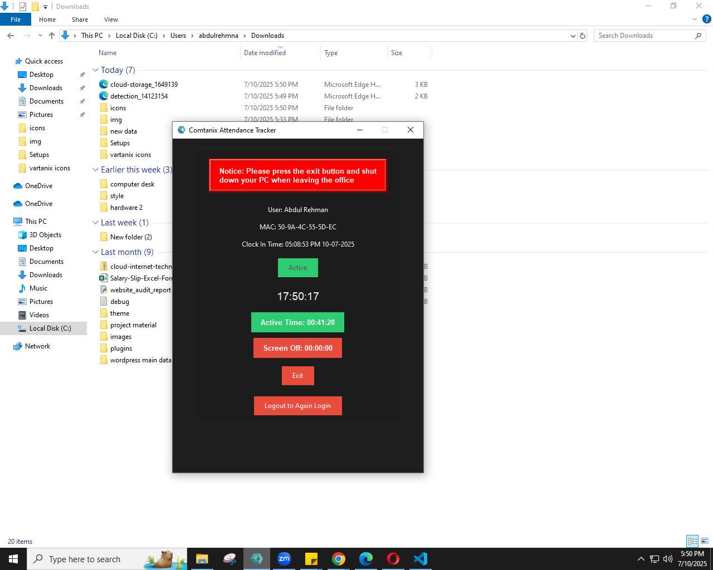Click the Exit button in Attendance Tracker

tap(297, 376)
